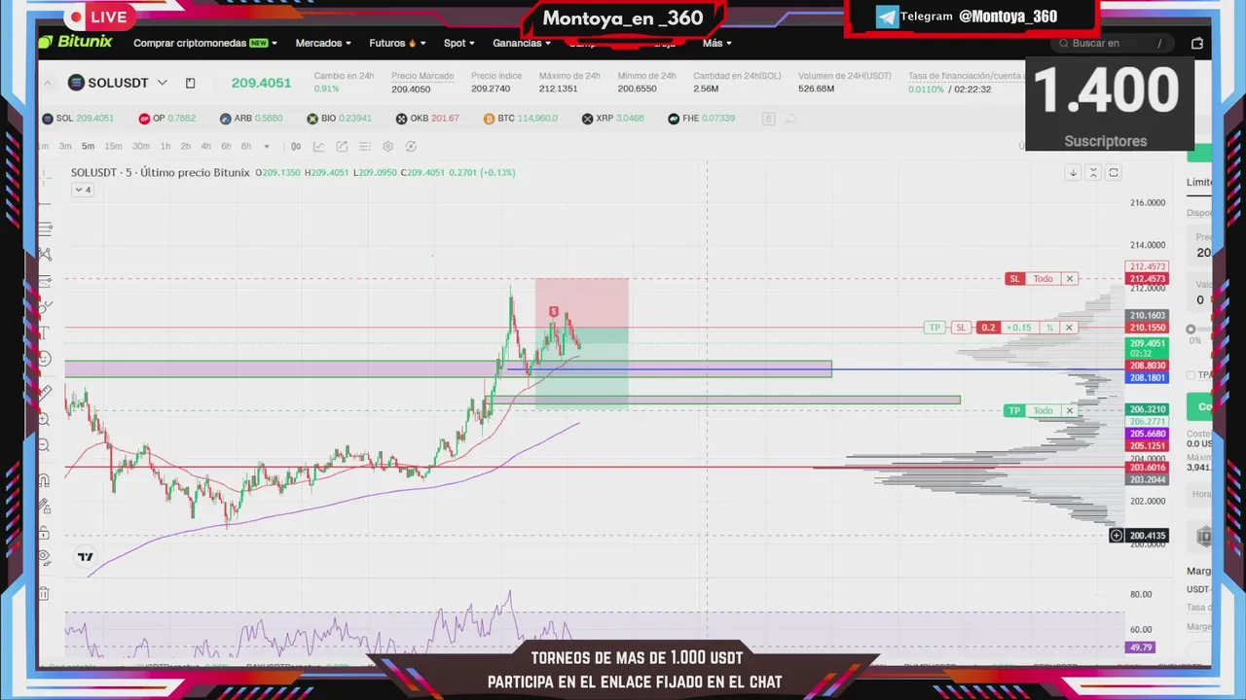Image resolution: width=1246 pixels, height=700 pixels.
Task: Select ARB ticker in favorites bar
Action: [251, 119]
